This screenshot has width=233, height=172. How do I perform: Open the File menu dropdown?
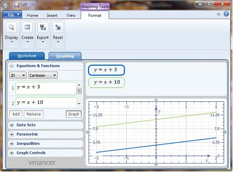click(13, 15)
